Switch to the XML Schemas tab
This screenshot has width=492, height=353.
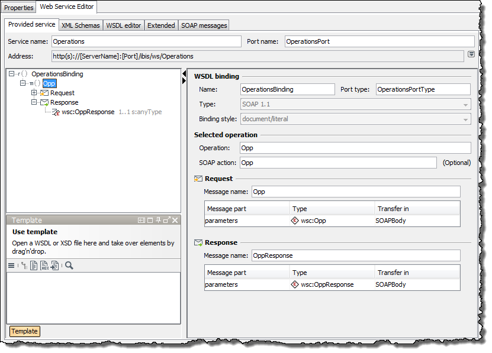81,25
